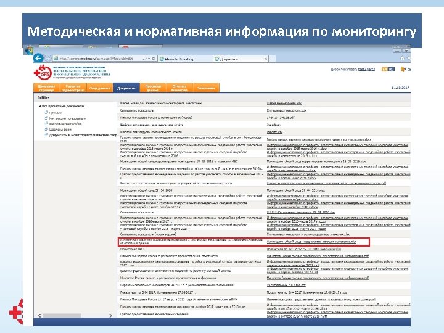Screen dimensions: 444x333
Task: Open the Домашняя страница tab
Action: [46, 88]
